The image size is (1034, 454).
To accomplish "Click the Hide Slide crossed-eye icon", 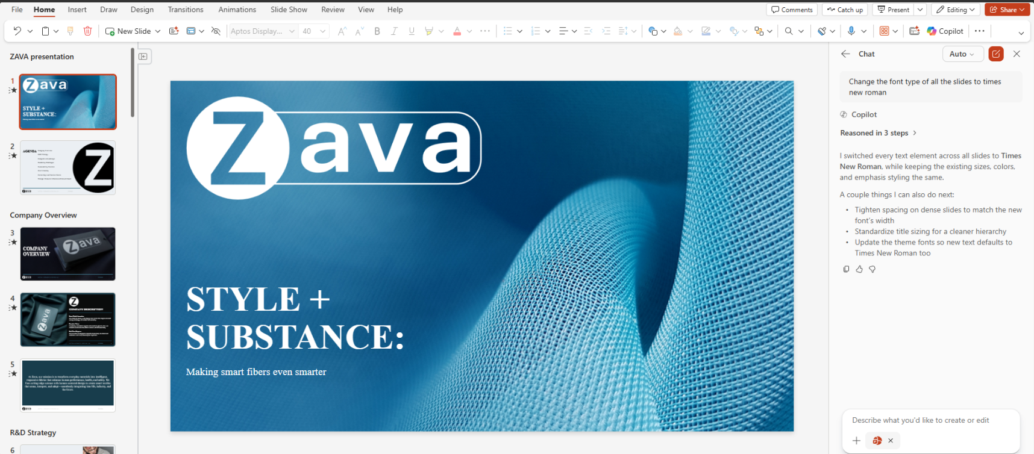I will tap(216, 31).
